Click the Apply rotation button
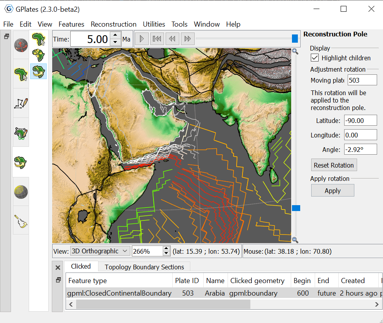Viewport: 383px width, 323px height. tap(332, 191)
